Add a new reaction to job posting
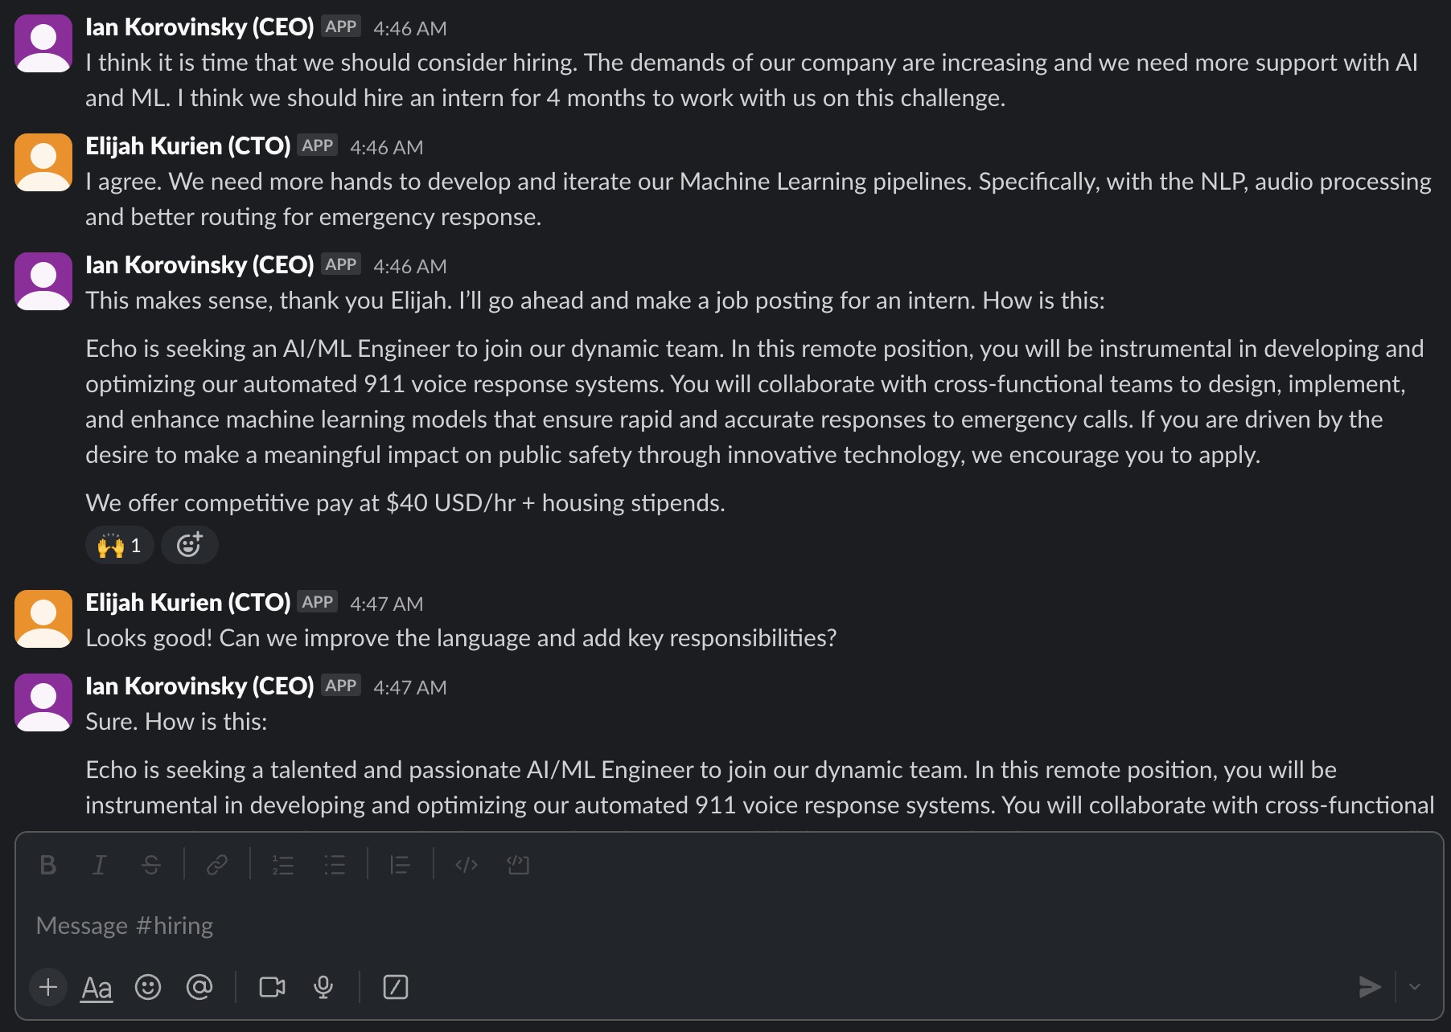The width and height of the screenshot is (1451, 1032). [190, 546]
